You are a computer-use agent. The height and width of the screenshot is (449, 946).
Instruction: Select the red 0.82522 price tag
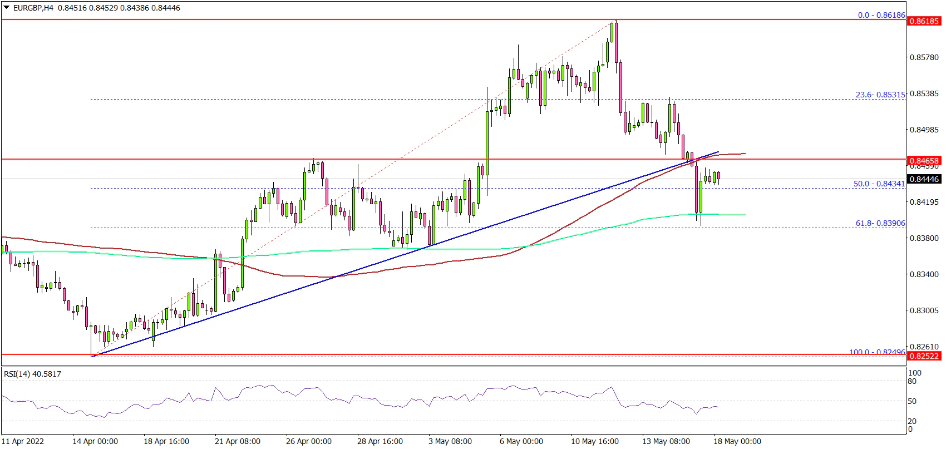pos(924,356)
